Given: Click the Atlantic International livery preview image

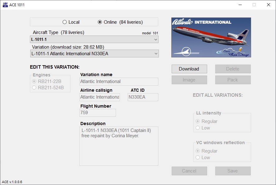Looking at the screenshot, I should (x=211, y=37).
